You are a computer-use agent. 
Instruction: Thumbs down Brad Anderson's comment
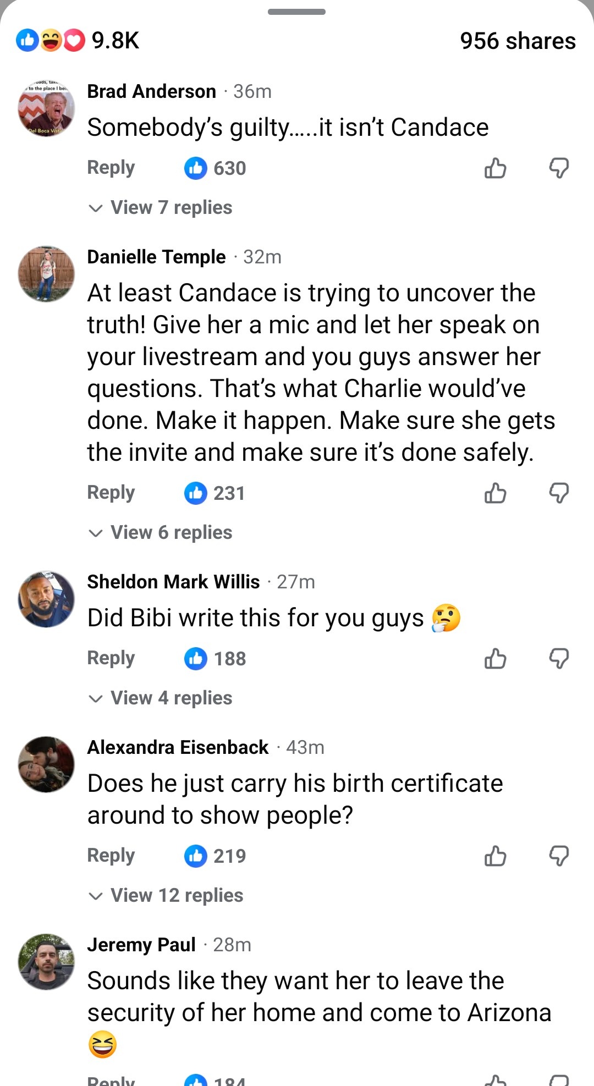pos(559,168)
